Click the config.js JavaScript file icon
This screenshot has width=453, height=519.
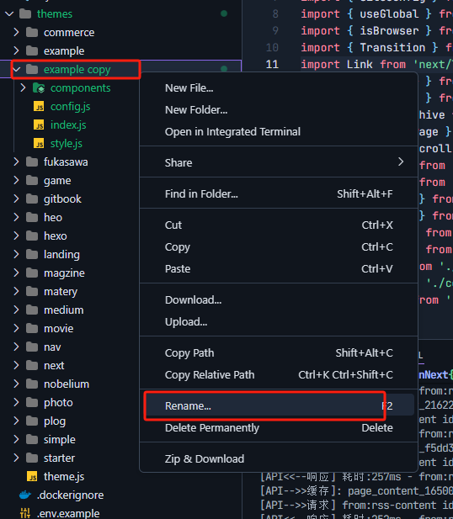click(39, 107)
